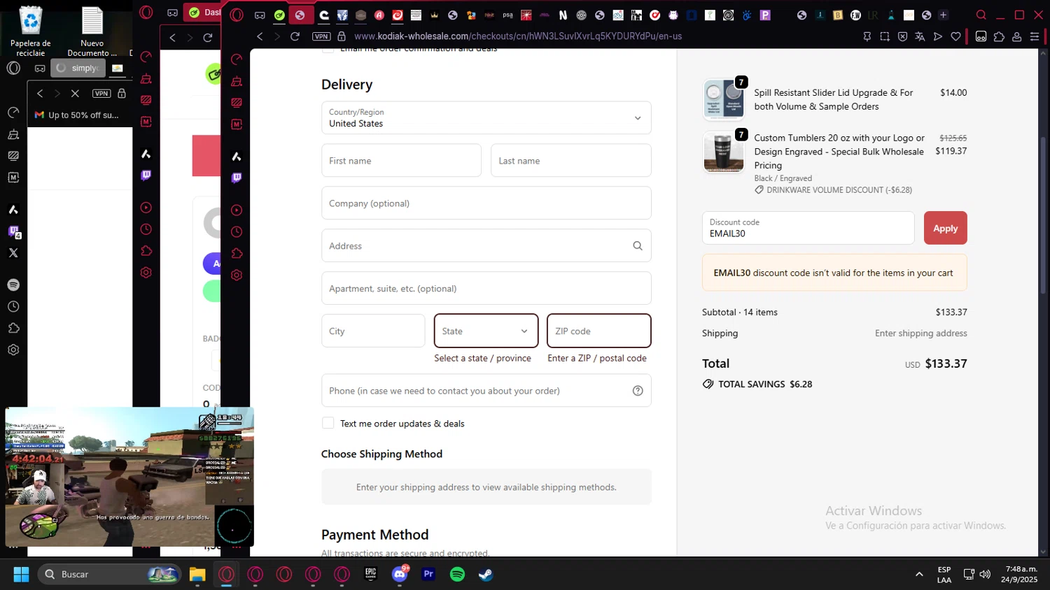Reload the kodiak-wholesale checkout page

click(x=295, y=36)
